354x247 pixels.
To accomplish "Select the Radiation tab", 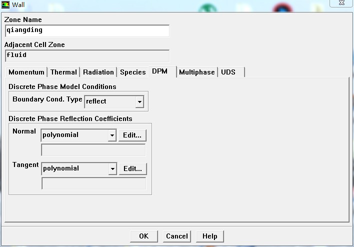I will pos(98,72).
